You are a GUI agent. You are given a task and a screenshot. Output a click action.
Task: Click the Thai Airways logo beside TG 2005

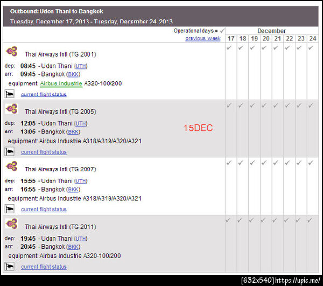coord(12,109)
